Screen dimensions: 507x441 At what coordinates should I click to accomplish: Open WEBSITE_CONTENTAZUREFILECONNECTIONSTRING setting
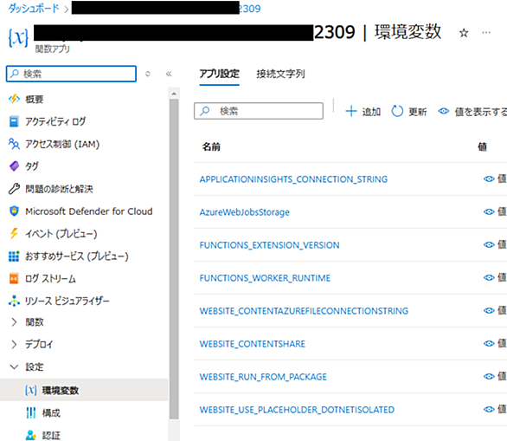304,311
